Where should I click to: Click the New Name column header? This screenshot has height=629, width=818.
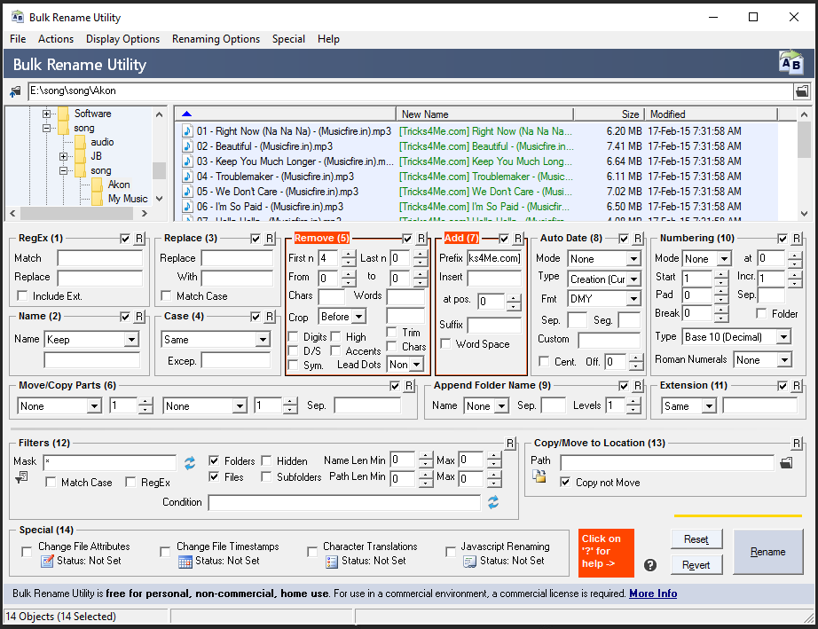click(484, 114)
